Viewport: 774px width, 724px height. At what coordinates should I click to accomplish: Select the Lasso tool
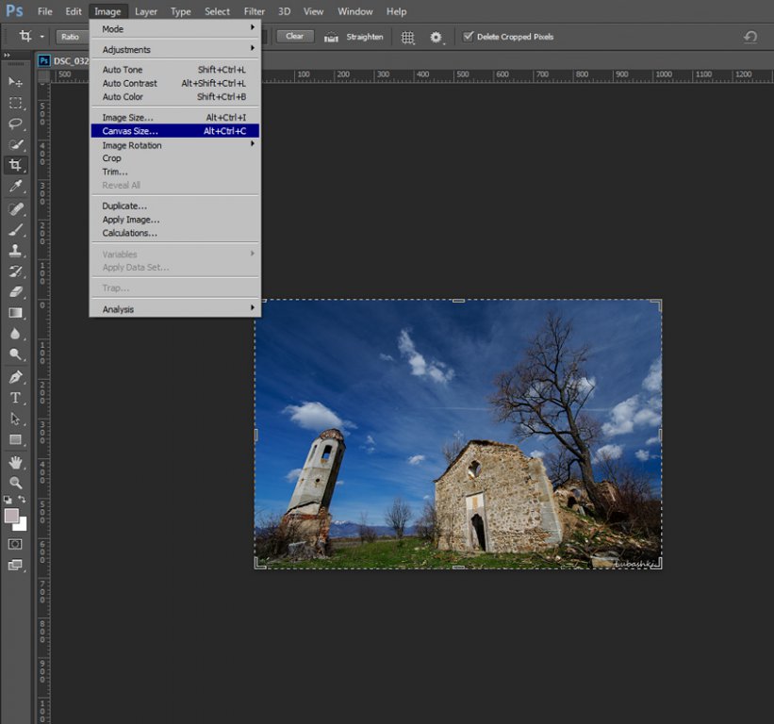point(16,123)
